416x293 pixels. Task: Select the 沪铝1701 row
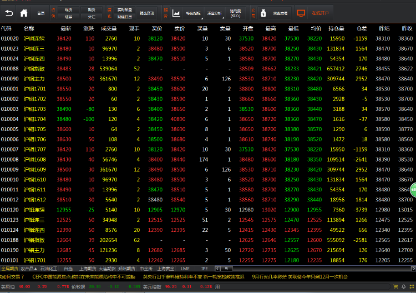(208, 260)
